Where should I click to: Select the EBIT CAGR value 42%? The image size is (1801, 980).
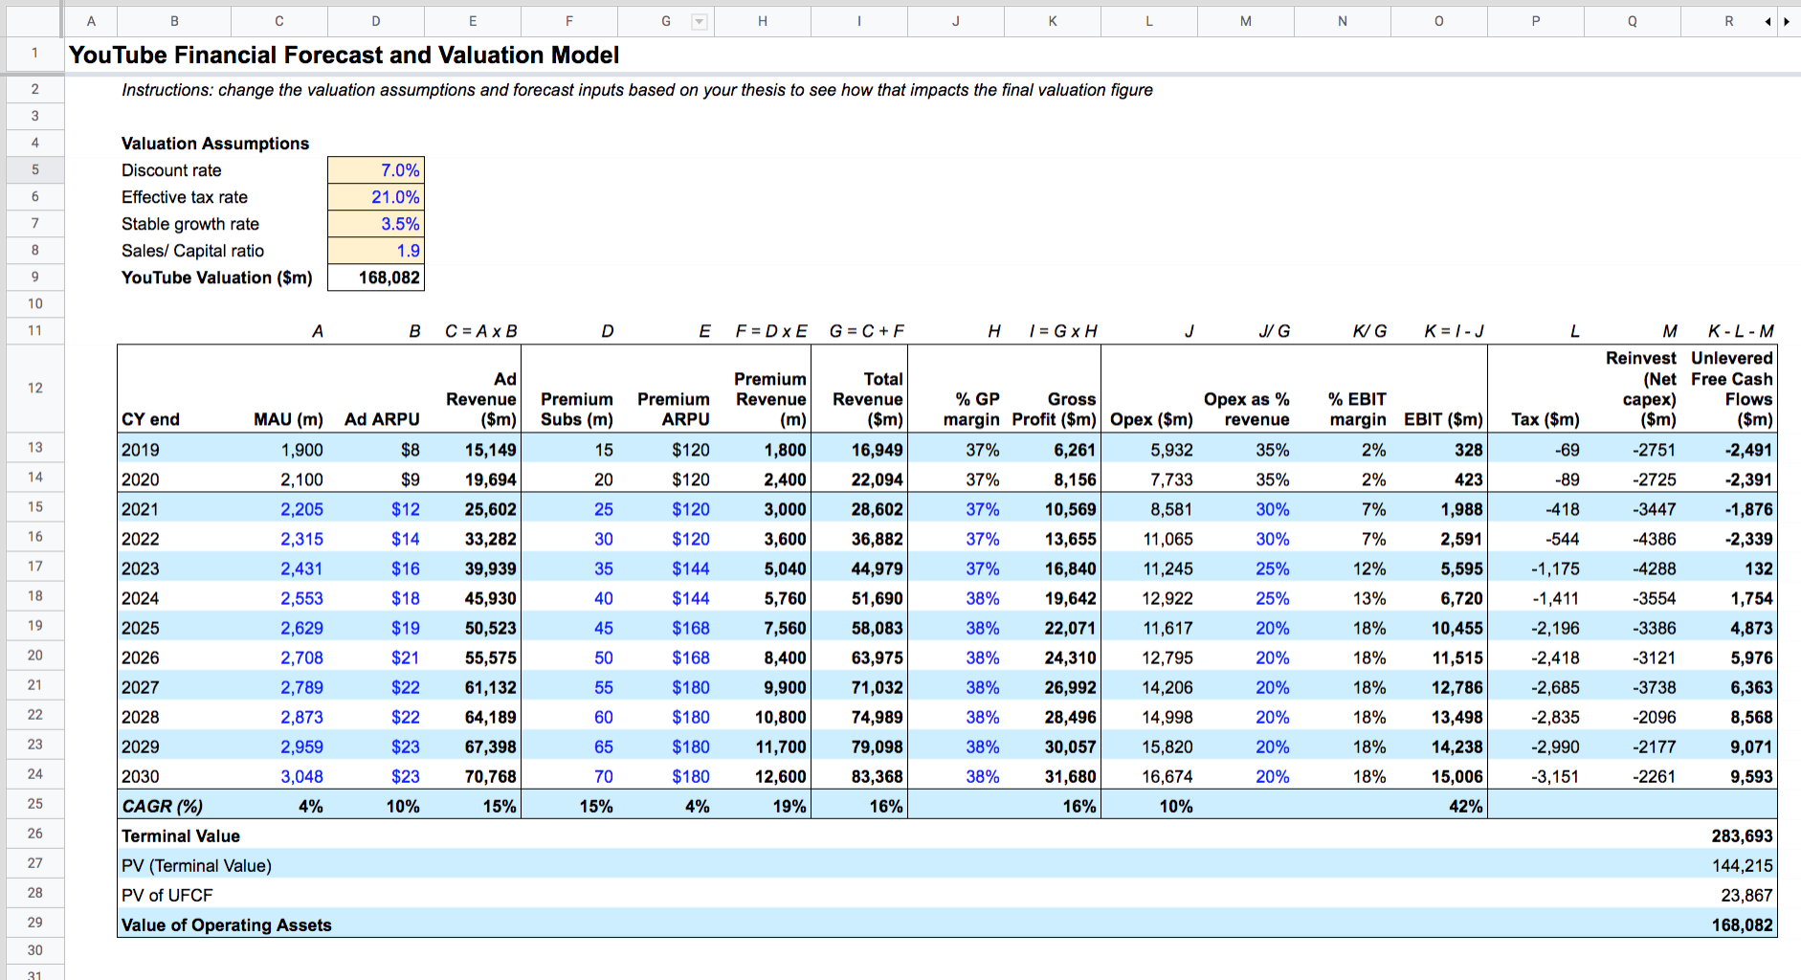point(1439,806)
